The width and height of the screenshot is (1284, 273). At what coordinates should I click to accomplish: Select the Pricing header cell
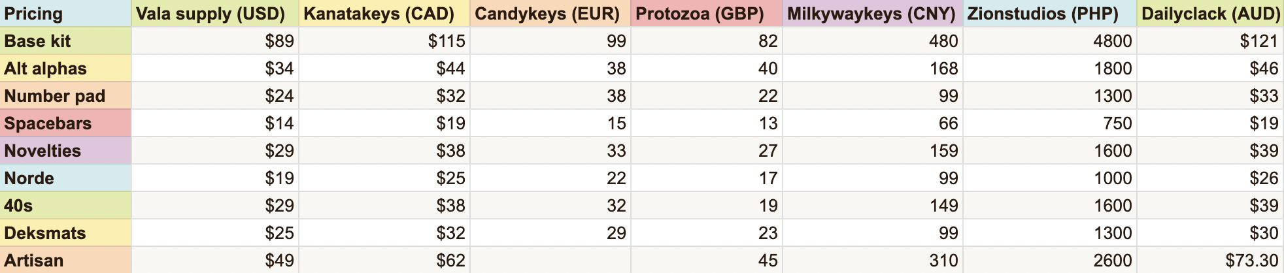[65, 14]
